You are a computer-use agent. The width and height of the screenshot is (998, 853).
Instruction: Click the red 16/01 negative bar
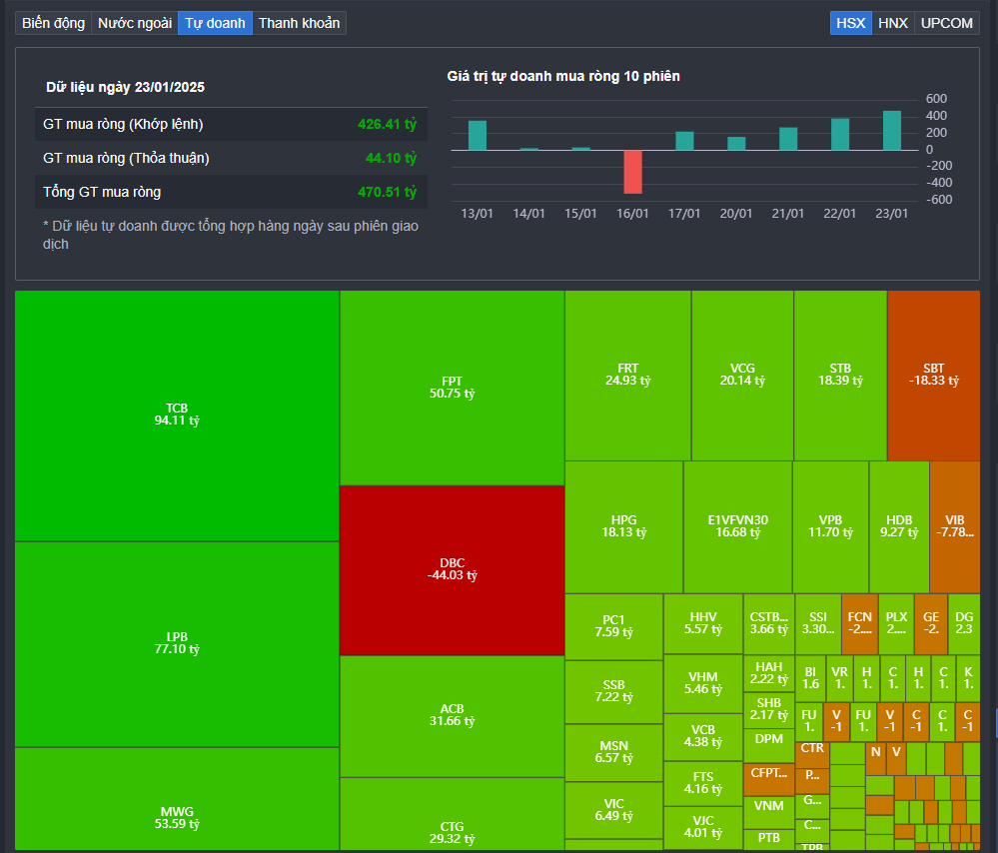click(x=632, y=172)
